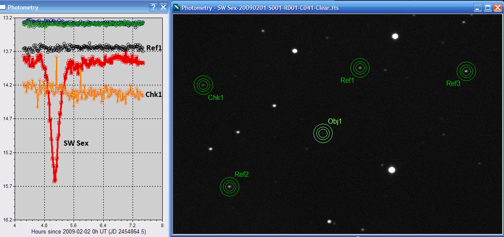The image size is (504, 237).
Task: Click the image window's title bar icon
Action: pos(176,8)
